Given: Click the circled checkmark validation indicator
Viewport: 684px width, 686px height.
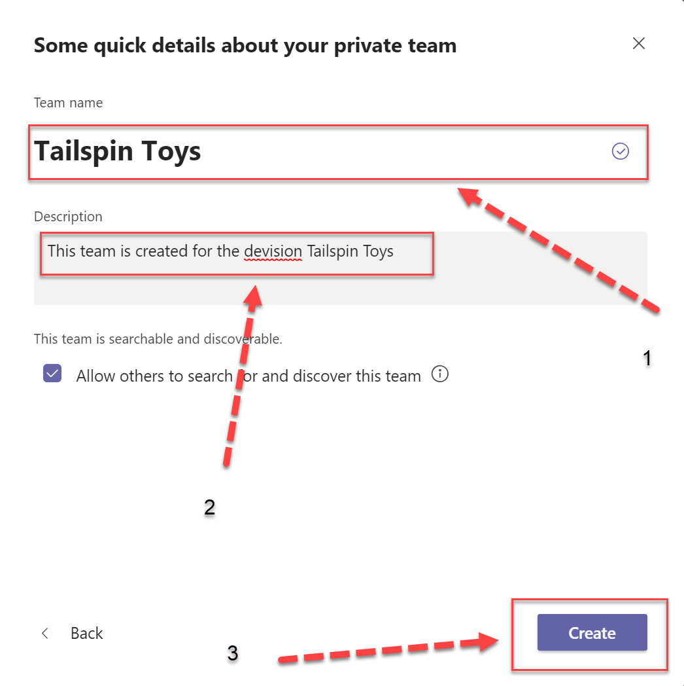Looking at the screenshot, I should coord(620,151).
